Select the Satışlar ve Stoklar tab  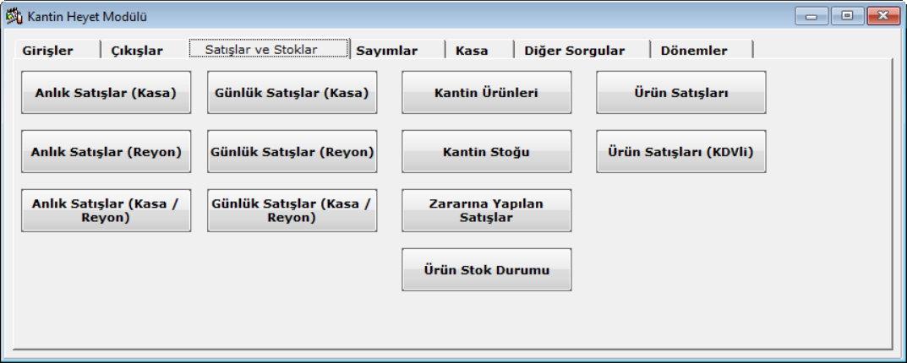[261, 50]
